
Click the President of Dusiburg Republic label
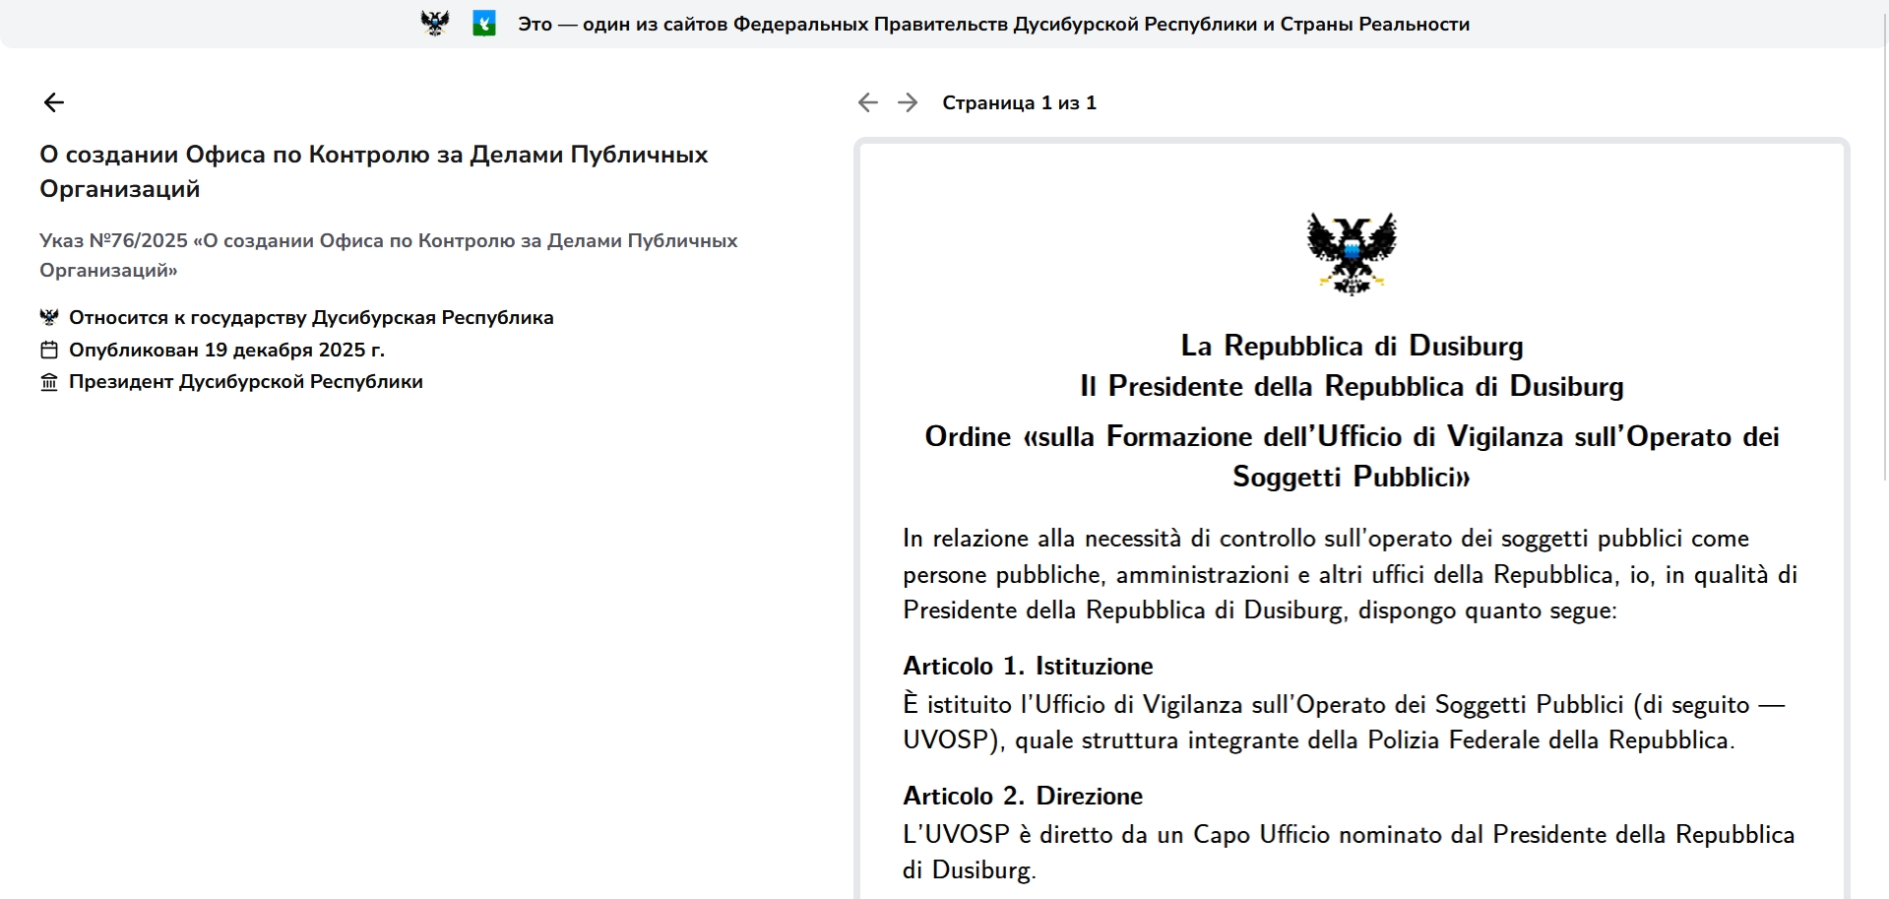(245, 382)
